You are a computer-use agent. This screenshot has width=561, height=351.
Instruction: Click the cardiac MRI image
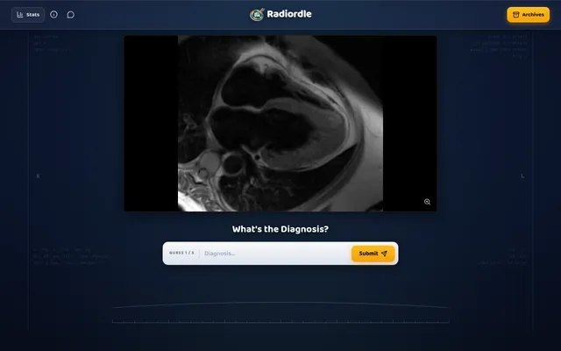pos(280,123)
